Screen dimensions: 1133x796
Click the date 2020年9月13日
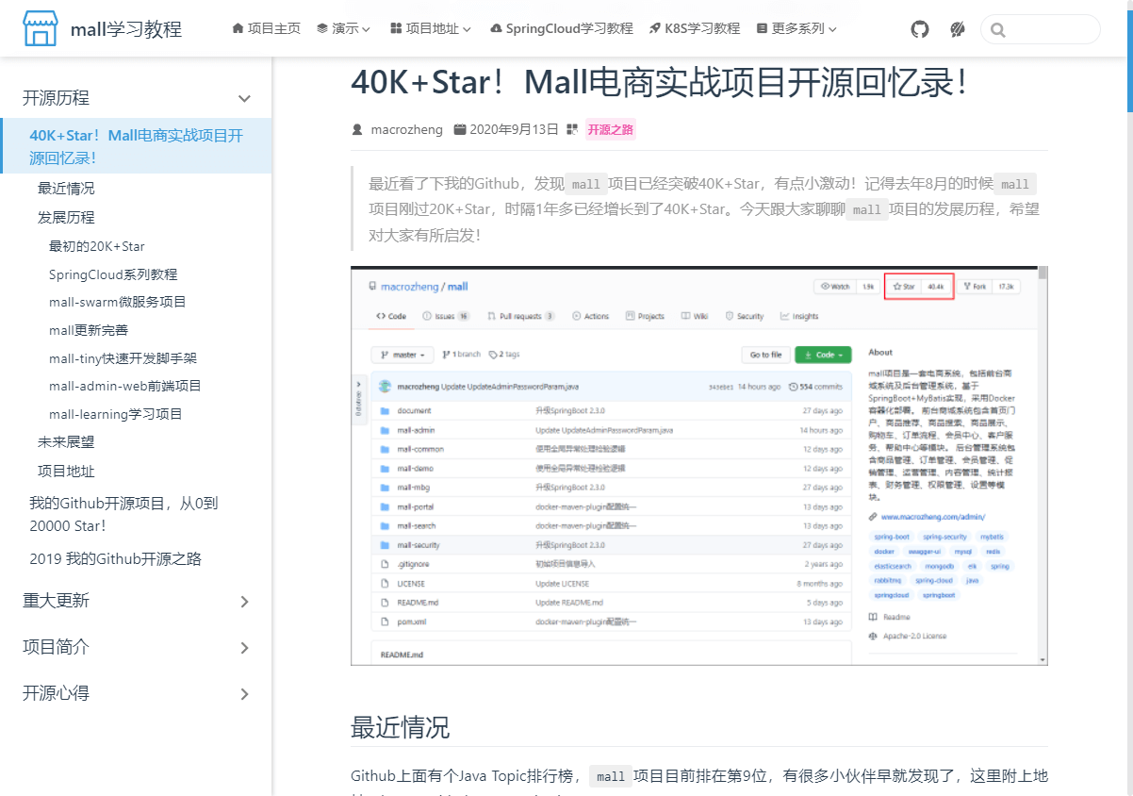coord(514,130)
